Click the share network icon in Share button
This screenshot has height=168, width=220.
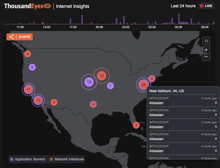(11, 37)
